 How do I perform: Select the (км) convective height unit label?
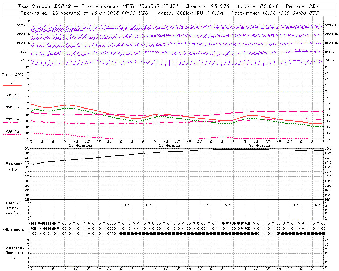[x=14, y=258]
